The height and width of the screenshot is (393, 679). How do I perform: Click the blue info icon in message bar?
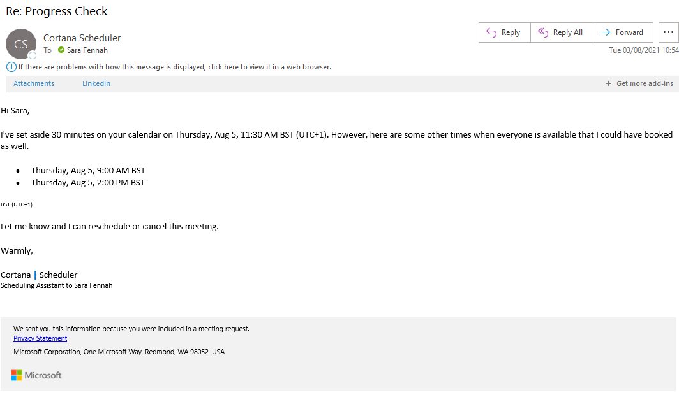click(x=11, y=67)
